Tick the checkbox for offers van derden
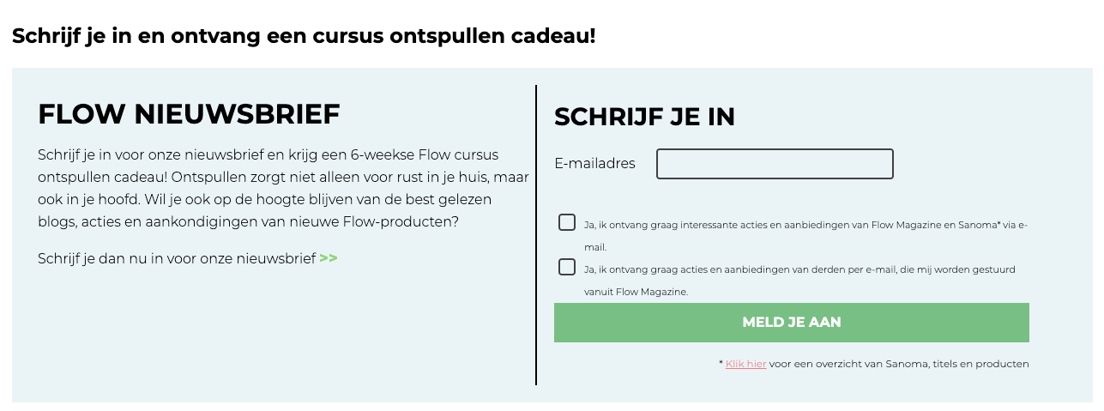This screenshot has width=1104, height=411. (567, 267)
